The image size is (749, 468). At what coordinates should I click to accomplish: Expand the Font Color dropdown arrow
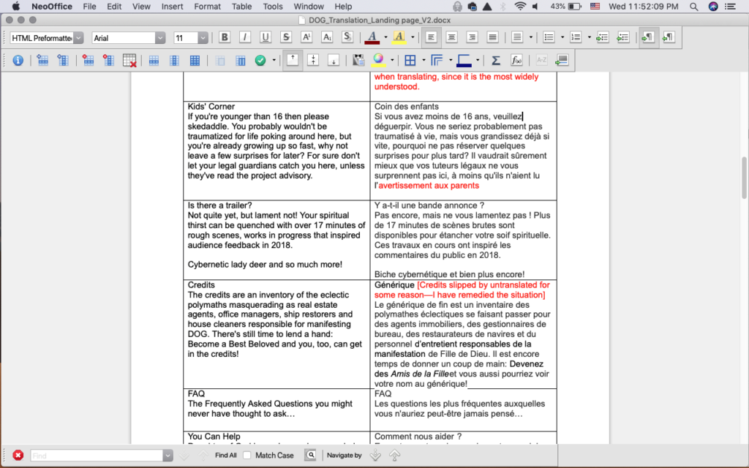pos(386,37)
